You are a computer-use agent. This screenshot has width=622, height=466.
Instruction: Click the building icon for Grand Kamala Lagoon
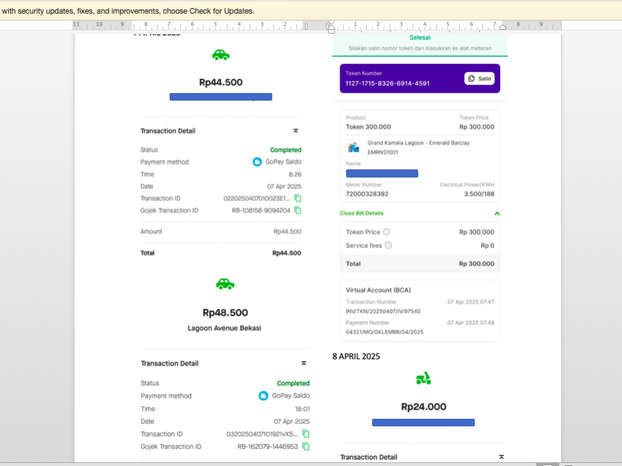pos(353,147)
